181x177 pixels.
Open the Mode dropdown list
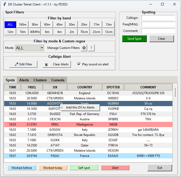pos(42,48)
